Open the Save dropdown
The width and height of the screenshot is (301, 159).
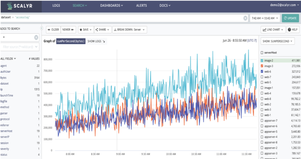[x=86, y=29]
